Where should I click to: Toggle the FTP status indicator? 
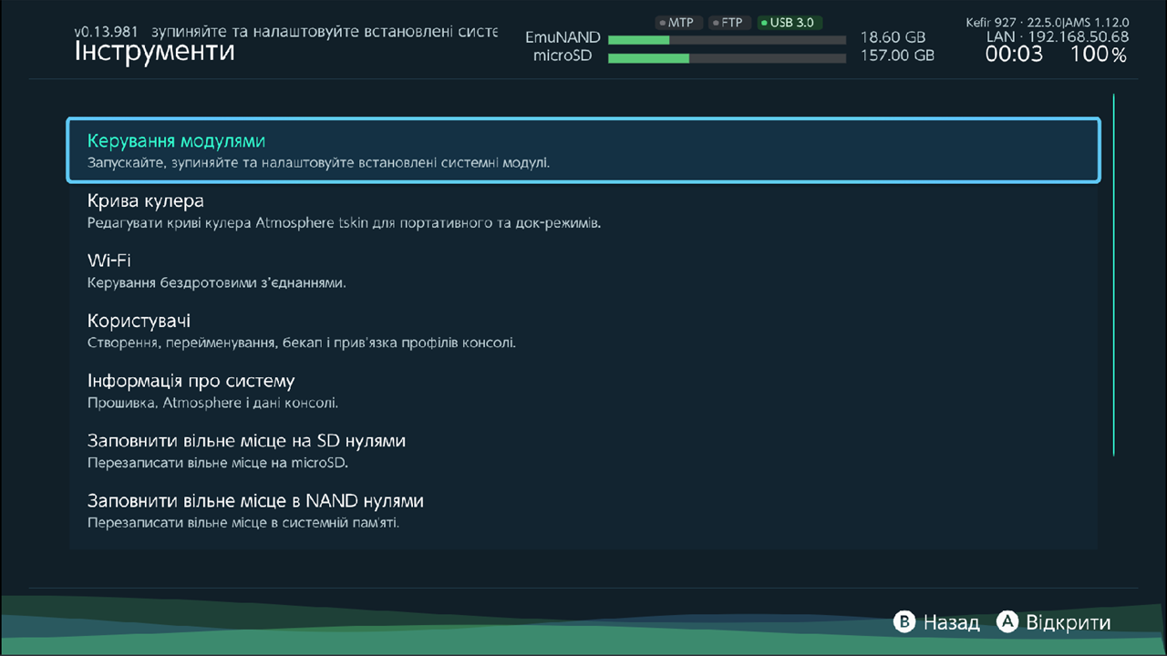[729, 23]
